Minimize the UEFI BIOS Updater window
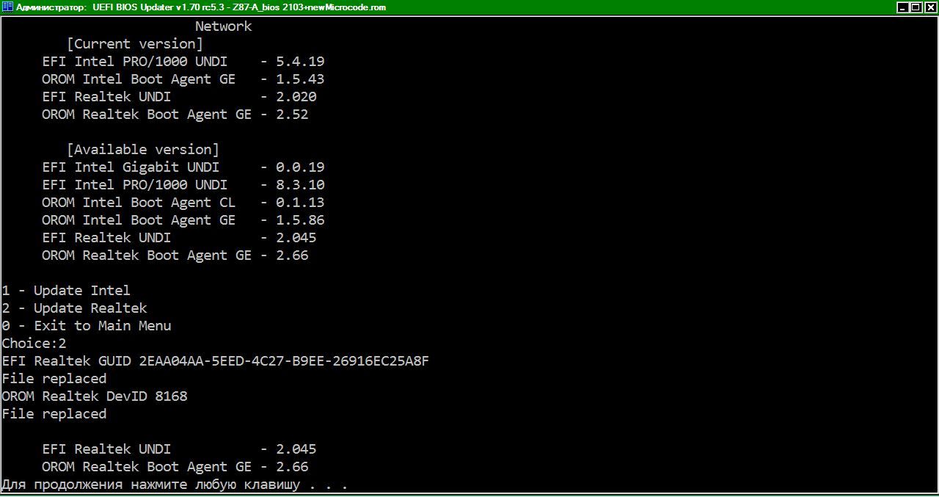This screenshot has height=497, width=939. (x=903, y=7)
